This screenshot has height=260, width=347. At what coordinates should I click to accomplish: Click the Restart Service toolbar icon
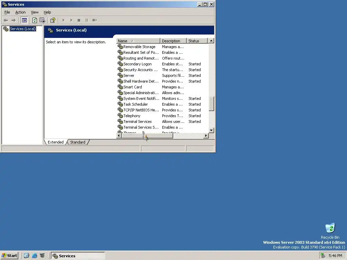(x=95, y=20)
